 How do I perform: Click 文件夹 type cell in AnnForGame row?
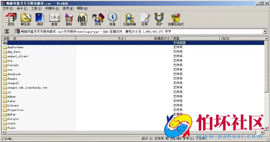click(x=178, y=47)
